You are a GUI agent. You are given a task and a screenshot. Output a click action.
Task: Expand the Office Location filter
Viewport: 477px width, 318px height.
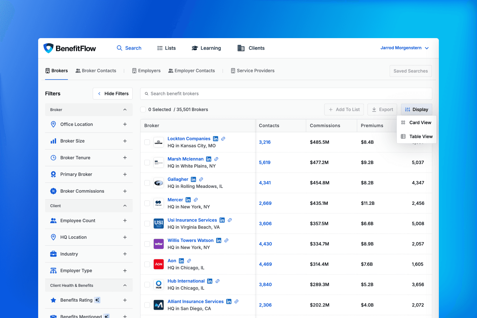pos(125,124)
